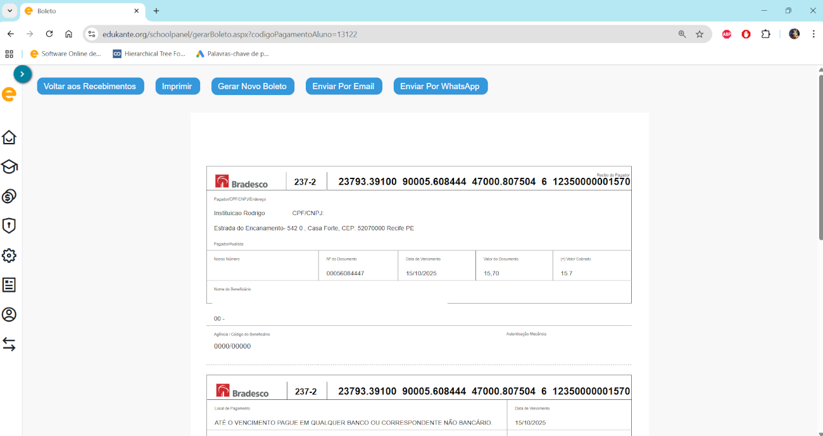823x436 pixels.
Task: Click the graduation cap academic icon
Action: 9,167
